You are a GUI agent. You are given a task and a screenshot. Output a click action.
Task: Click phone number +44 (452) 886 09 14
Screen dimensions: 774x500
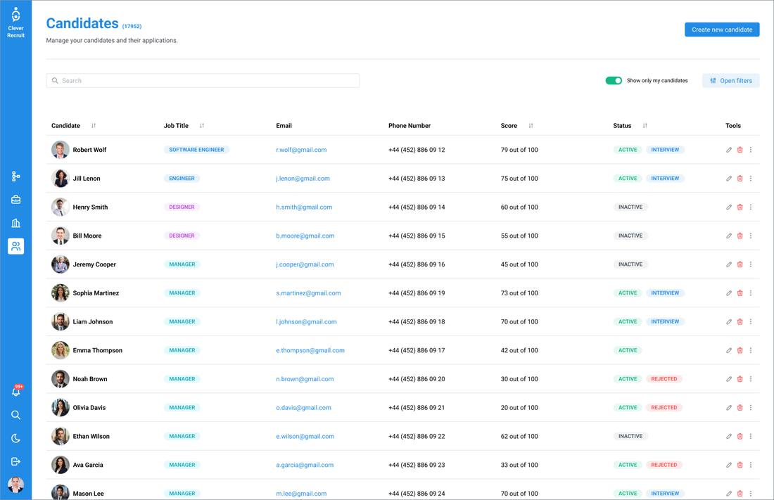(x=417, y=207)
